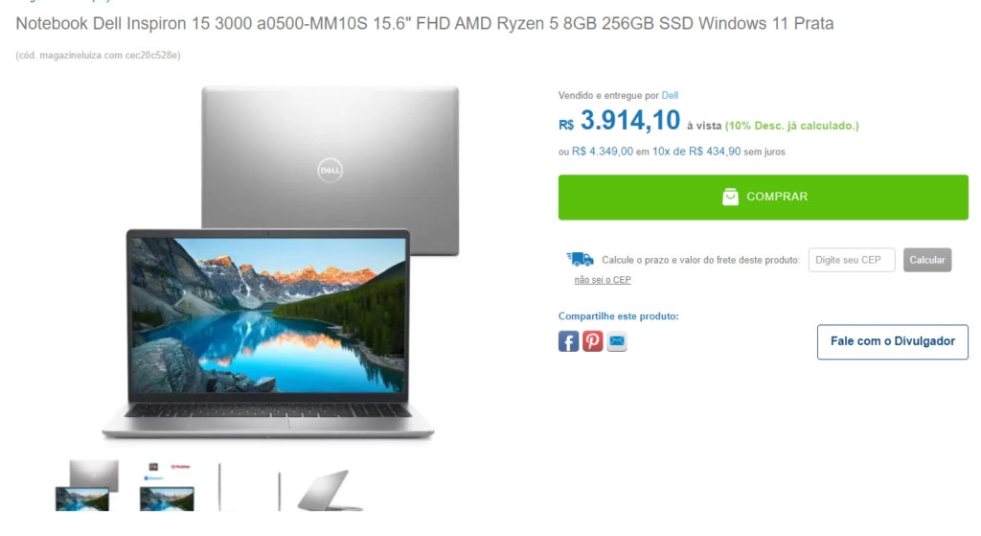The image size is (981, 536).
Task: Click the green COMPRAR button
Action: tap(763, 197)
